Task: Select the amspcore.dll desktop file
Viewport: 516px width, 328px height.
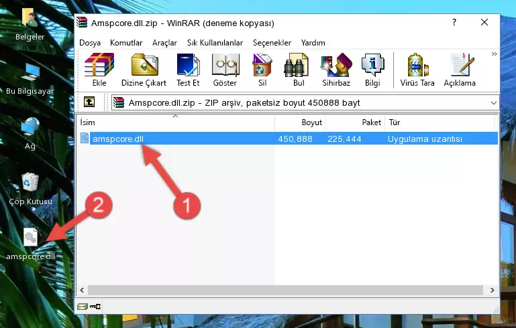Action: (30, 244)
